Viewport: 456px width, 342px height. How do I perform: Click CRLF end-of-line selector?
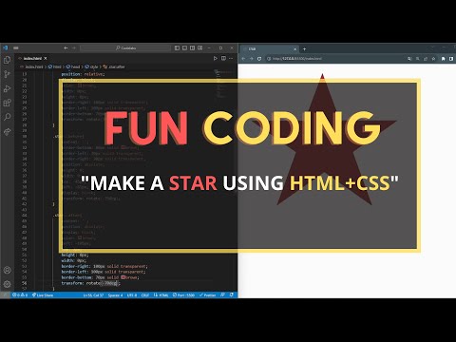pos(145,295)
